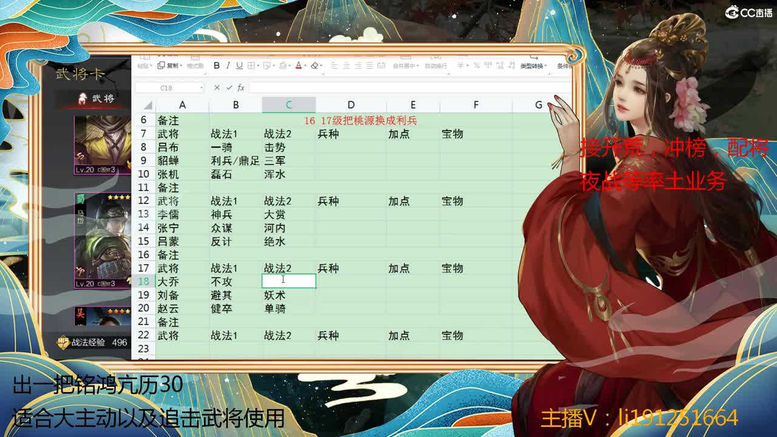Toggle bold formatting in the spreadsheet toolbar
The height and width of the screenshot is (437, 777).
[217, 66]
